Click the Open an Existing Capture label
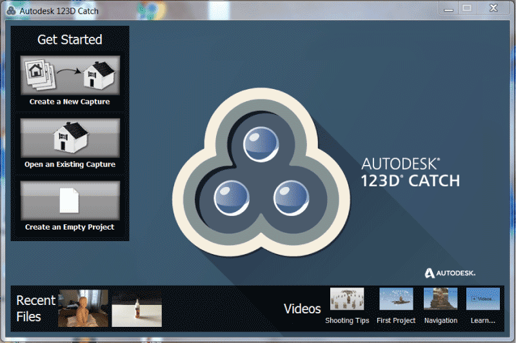The height and width of the screenshot is (343, 516). pyautogui.click(x=70, y=164)
